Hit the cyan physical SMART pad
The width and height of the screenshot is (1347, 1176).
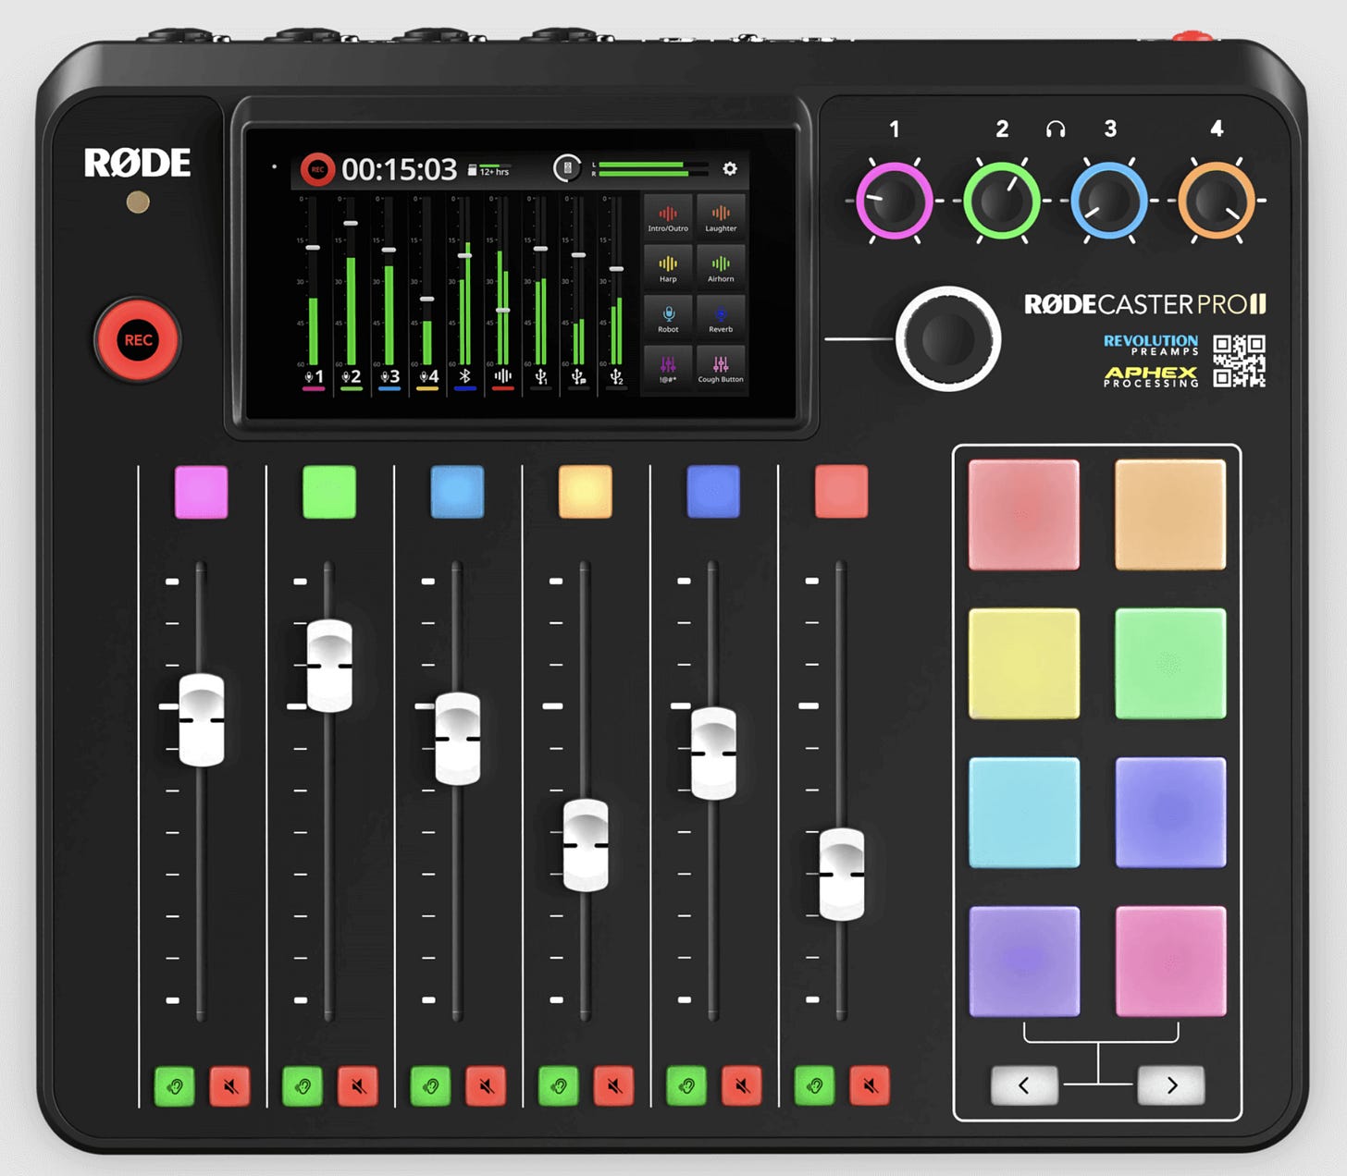click(x=1024, y=813)
